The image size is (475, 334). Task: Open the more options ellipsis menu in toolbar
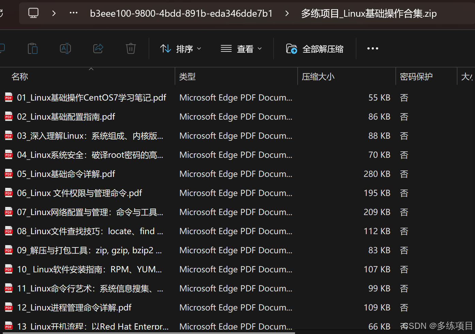click(x=372, y=48)
